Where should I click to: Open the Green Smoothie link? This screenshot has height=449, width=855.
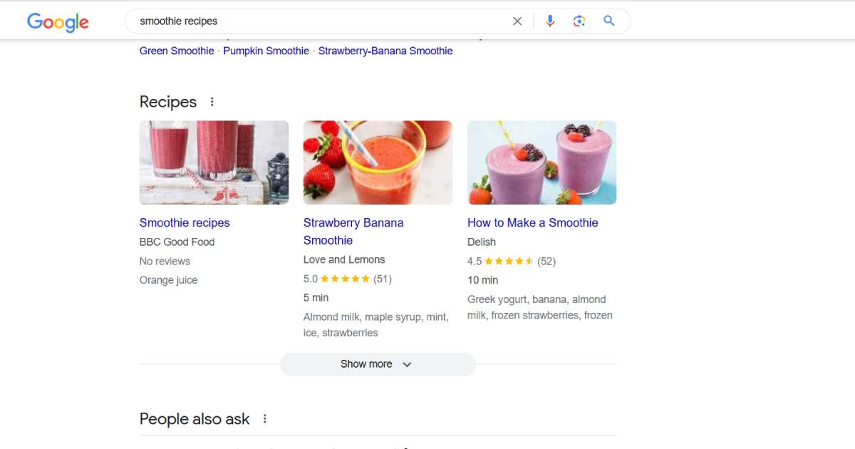click(177, 51)
